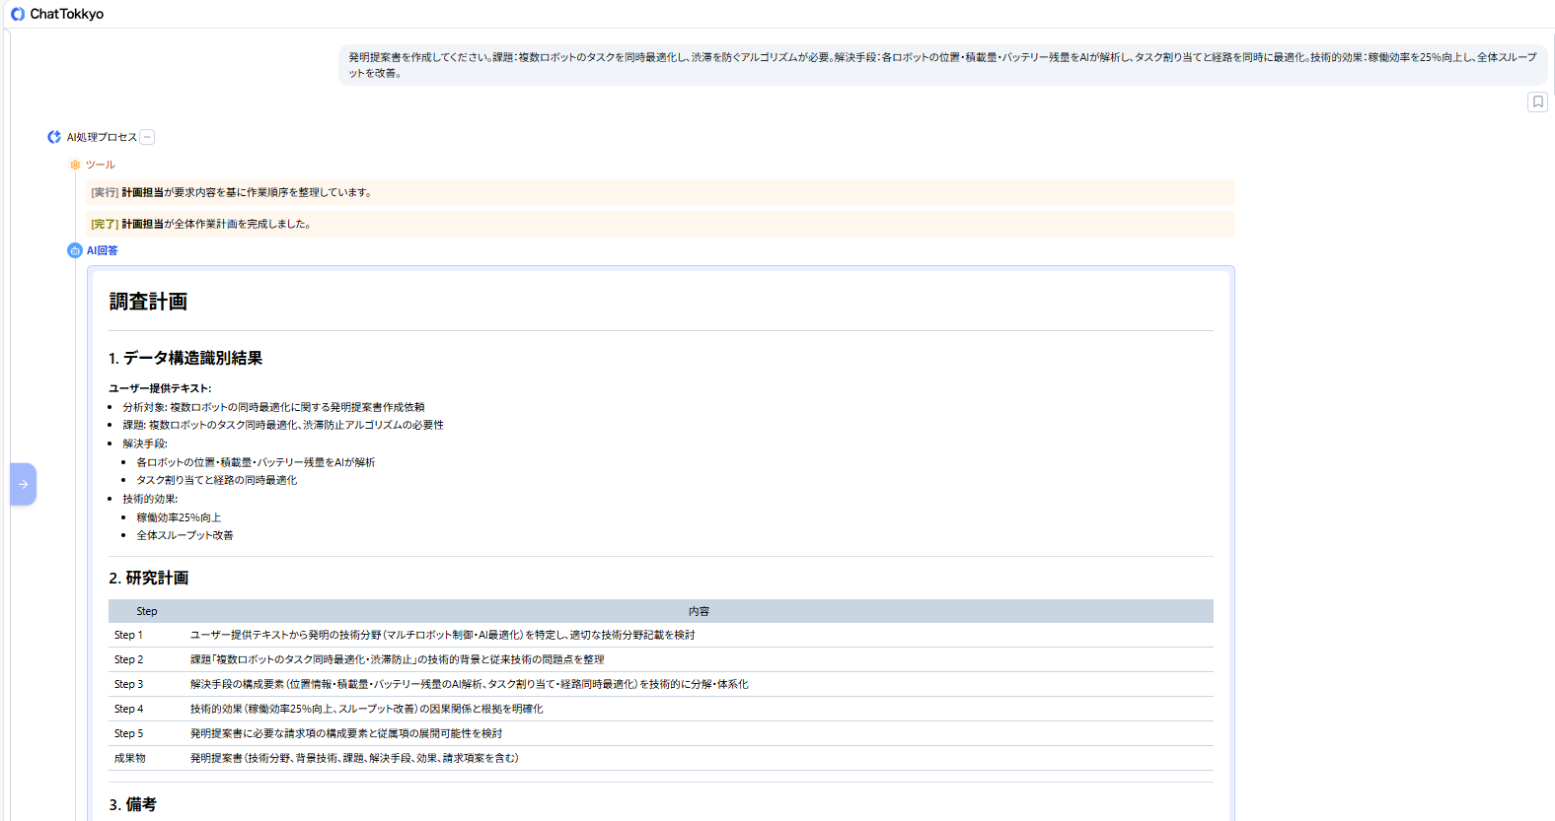Click the AI処理プロセス label

click(x=102, y=137)
